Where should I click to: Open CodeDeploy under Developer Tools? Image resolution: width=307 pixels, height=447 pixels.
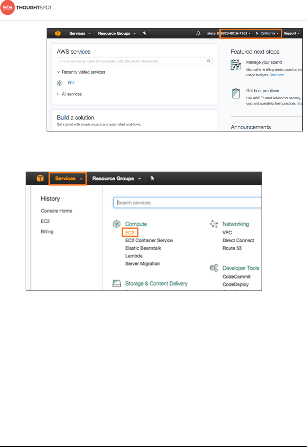[236, 284]
